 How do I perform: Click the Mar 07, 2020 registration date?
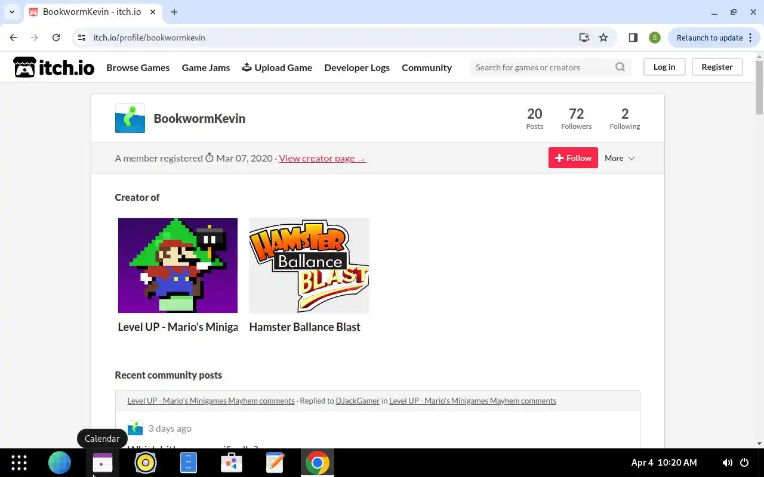(x=244, y=158)
